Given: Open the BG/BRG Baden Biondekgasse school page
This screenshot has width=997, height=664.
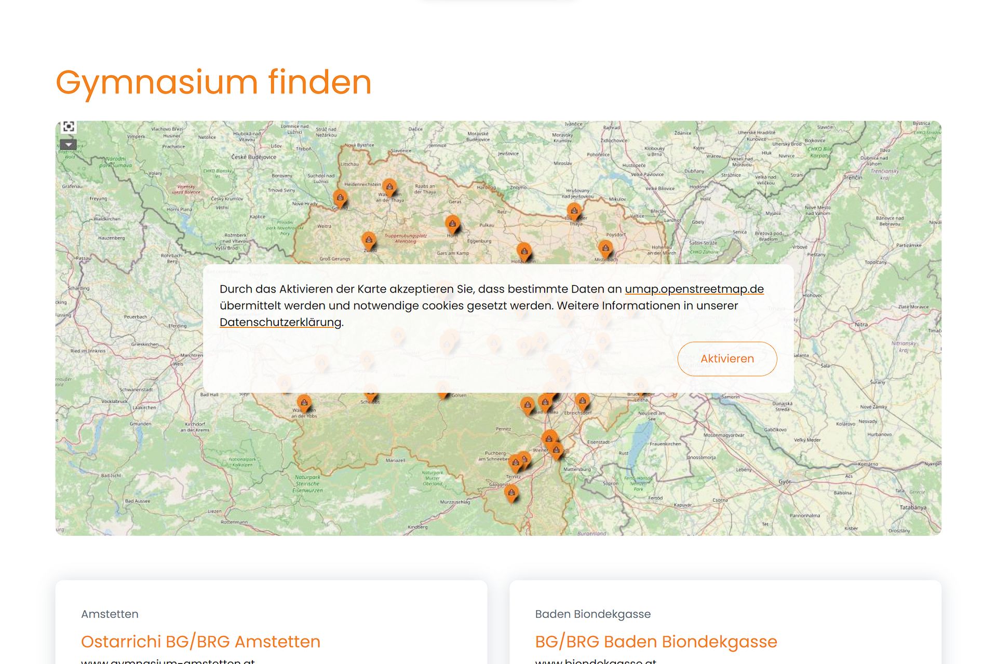Looking at the screenshot, I should 656,641.
